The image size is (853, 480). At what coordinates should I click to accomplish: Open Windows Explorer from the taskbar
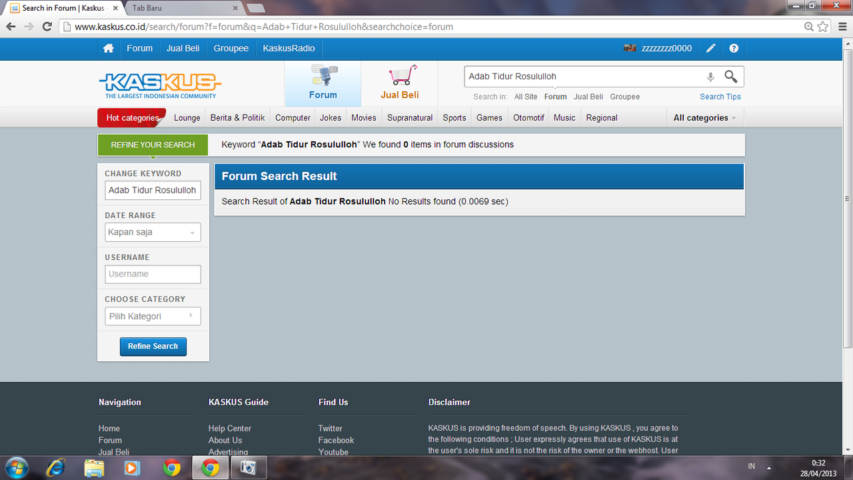click(x=95, y=468)
